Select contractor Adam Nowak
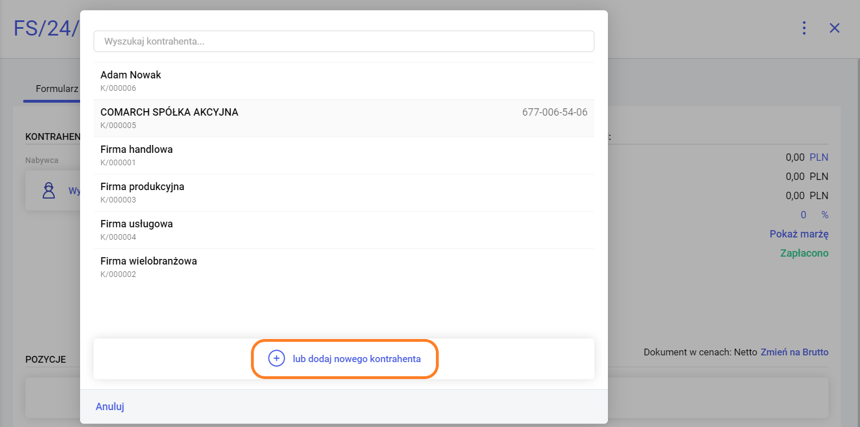Viewport: 860px width, 427px height. click(131, 75)
